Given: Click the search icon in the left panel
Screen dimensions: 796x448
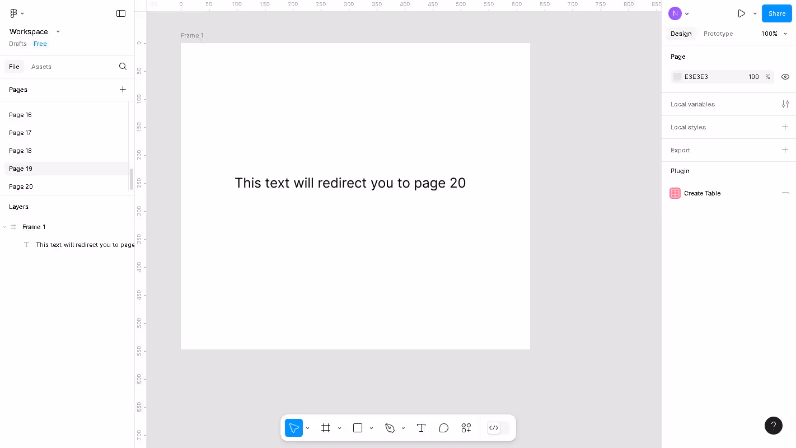Looking at the screenshot, I should pos(123,67).
